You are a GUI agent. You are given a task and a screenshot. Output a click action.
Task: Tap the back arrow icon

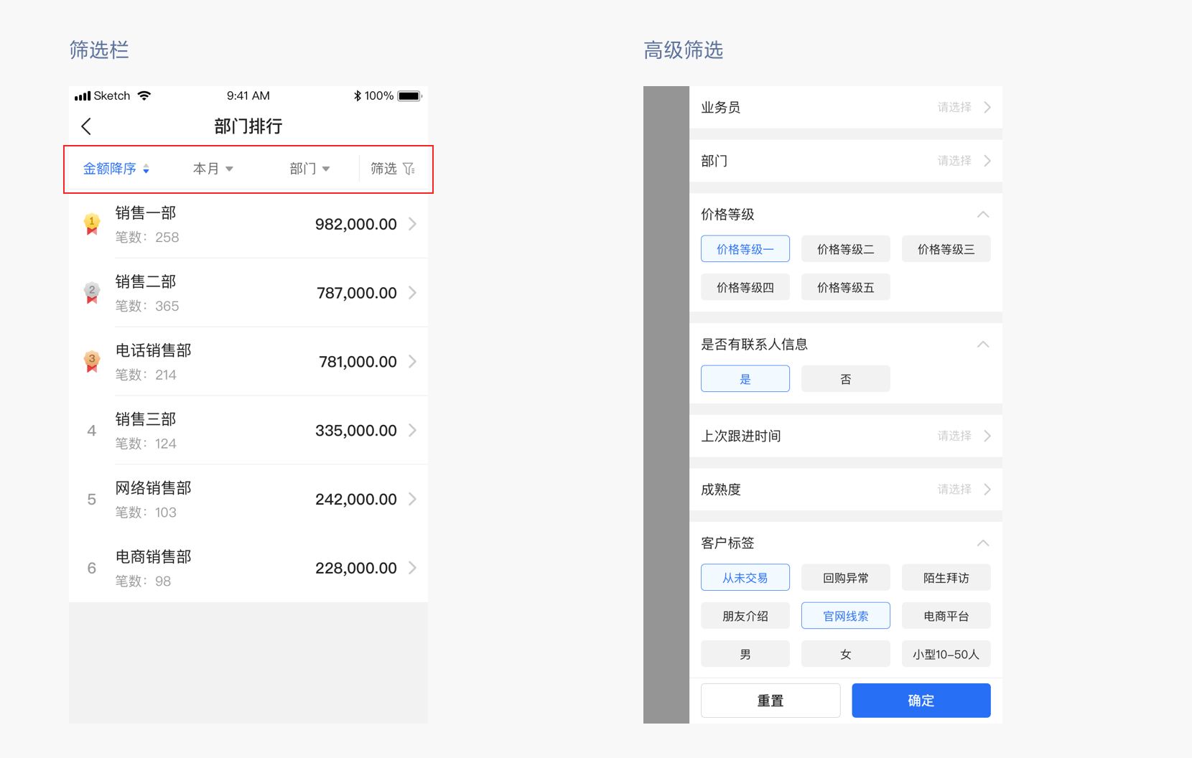point(86,127)
